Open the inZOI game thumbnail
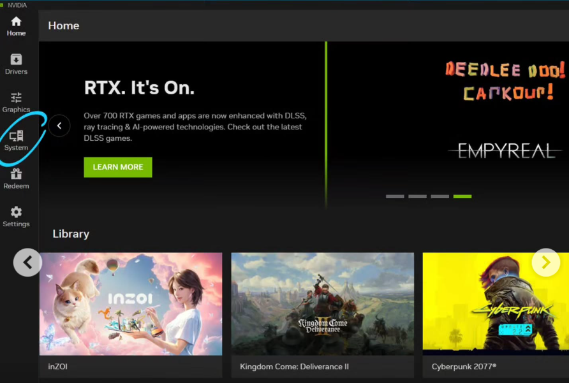The width and height of the screenshot is (569, 383). click(x=131, y=304)
